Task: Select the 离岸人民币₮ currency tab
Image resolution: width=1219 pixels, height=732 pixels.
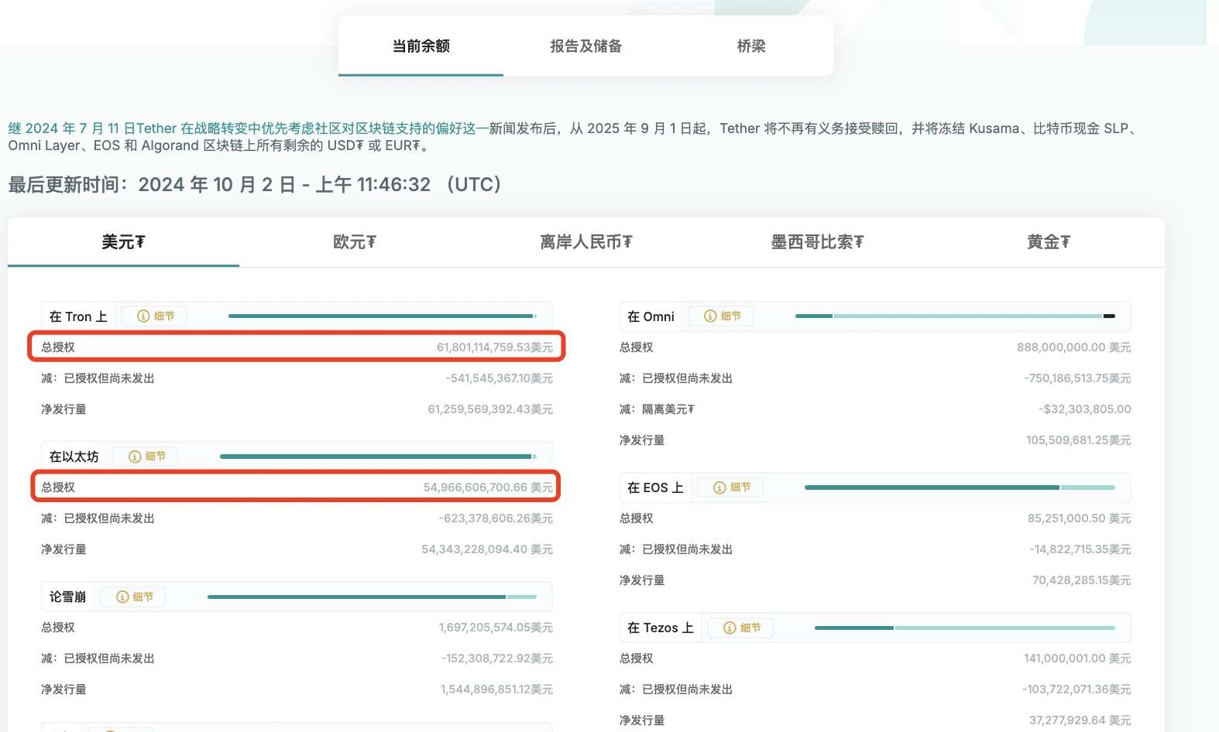Action: click(585, 242)
